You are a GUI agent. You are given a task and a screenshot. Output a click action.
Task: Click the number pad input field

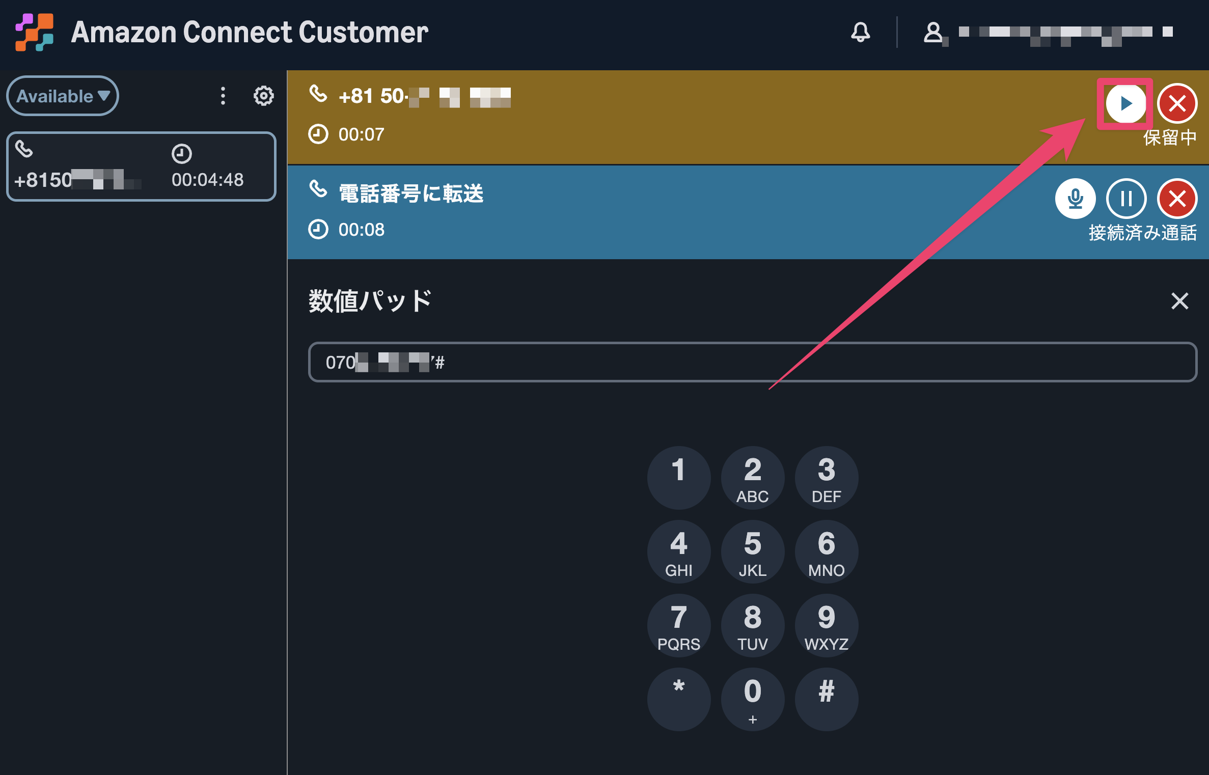click(x=752, y=362)
